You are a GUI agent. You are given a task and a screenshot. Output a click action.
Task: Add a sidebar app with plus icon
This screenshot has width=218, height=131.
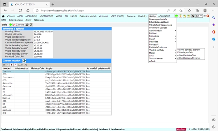(x=214, y=47)
